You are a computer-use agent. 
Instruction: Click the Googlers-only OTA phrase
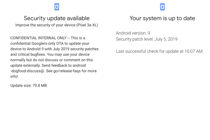point(48,44)
